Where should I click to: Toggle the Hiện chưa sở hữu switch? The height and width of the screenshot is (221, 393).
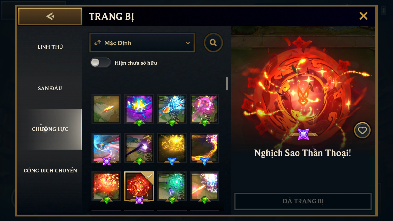point(100,63)
